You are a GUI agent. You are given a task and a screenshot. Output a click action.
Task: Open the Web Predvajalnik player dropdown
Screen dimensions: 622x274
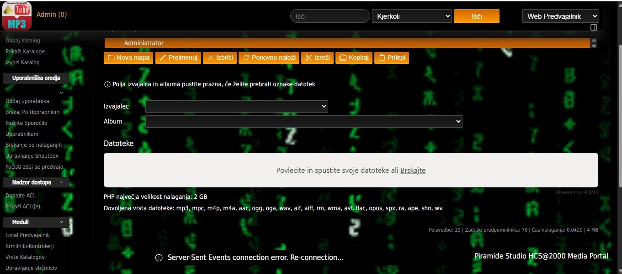tap(560, 16)
